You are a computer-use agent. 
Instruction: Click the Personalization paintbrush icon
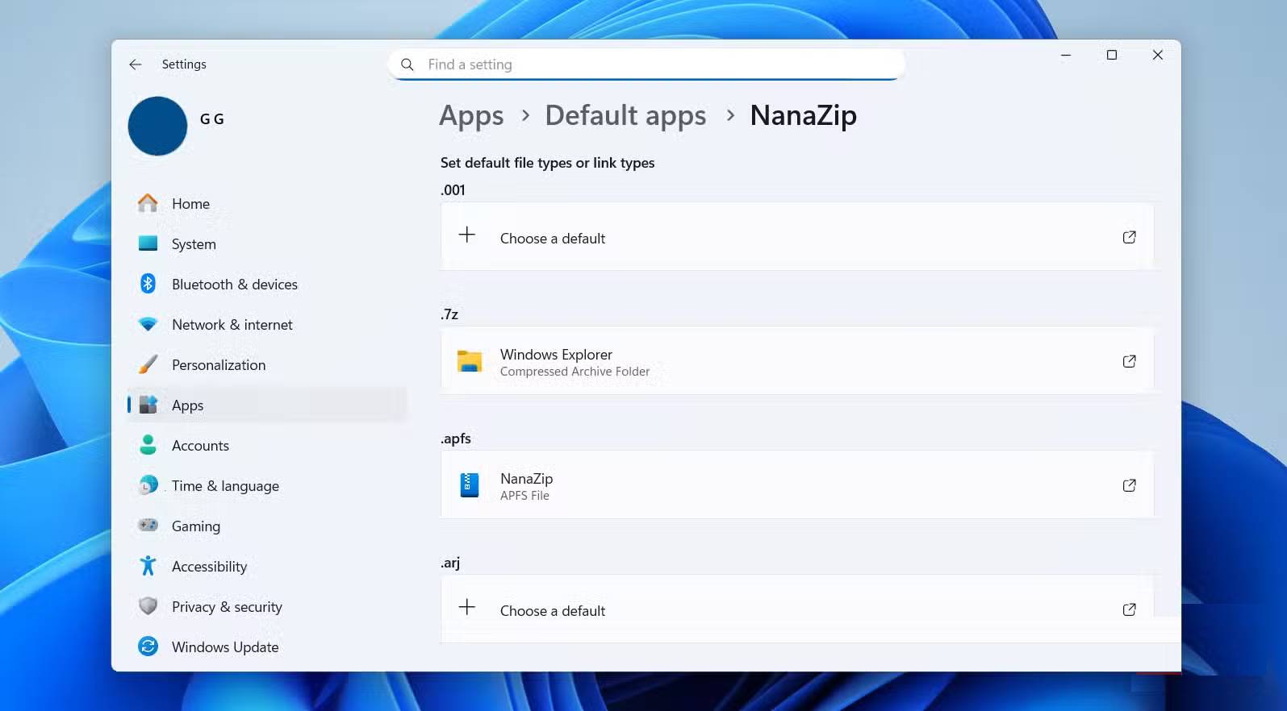tap(148, 364)
